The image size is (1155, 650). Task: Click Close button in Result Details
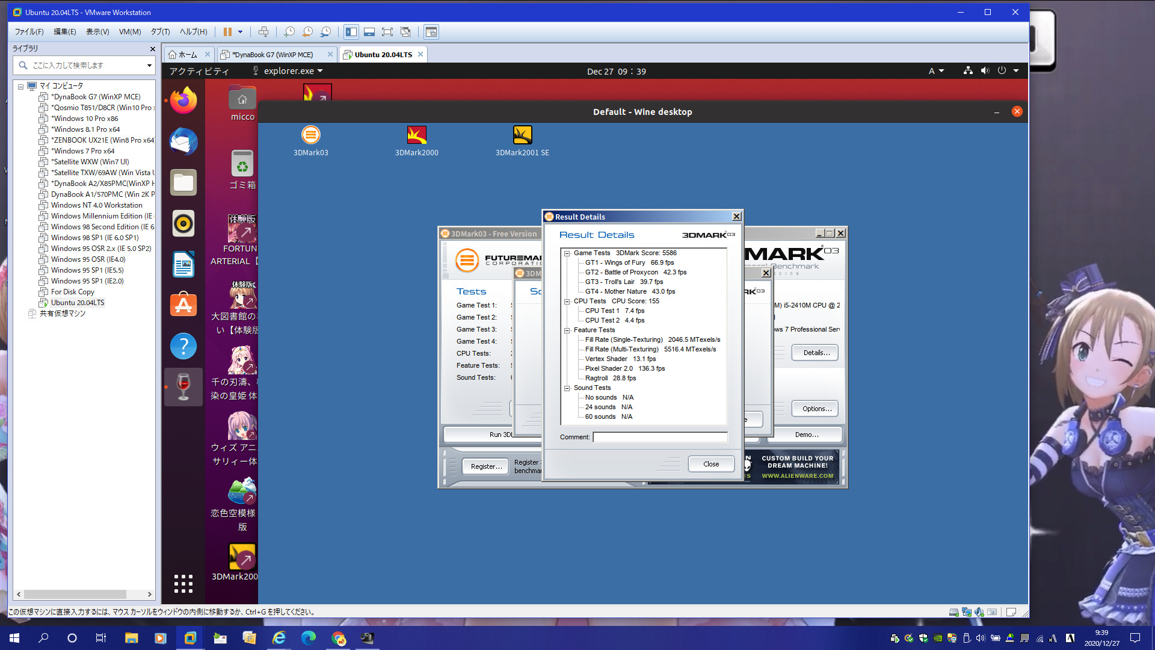click(x=711, y=464)
